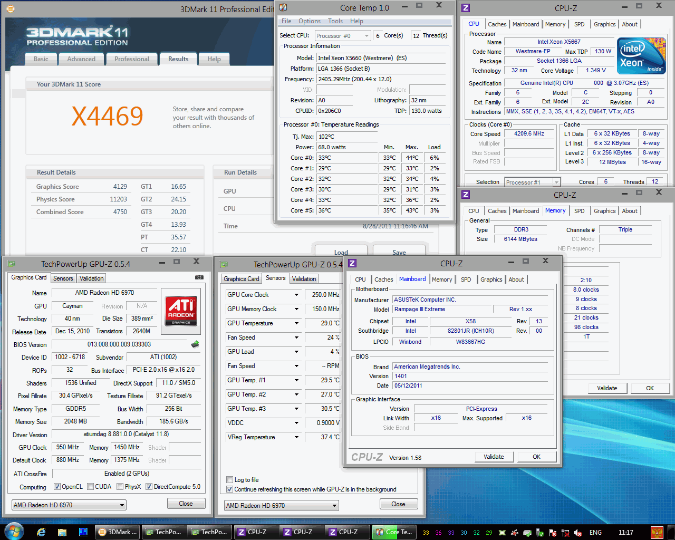Enable the Log to file checkbox
675x540 pixels.
click(229, 480)
